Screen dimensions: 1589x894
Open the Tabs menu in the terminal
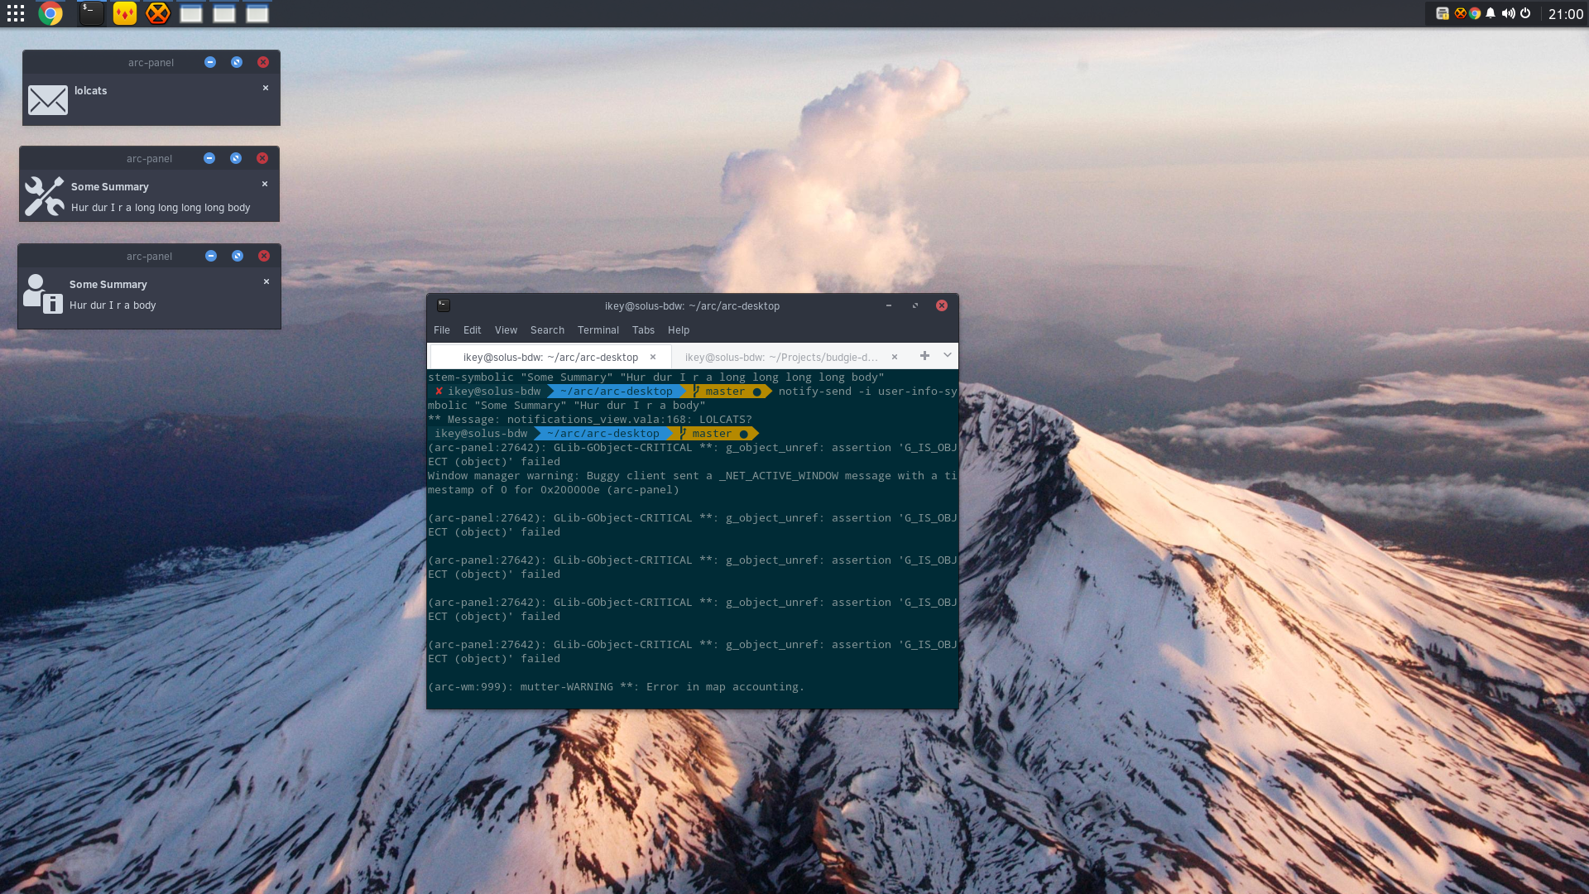click(x=643, y=330)
